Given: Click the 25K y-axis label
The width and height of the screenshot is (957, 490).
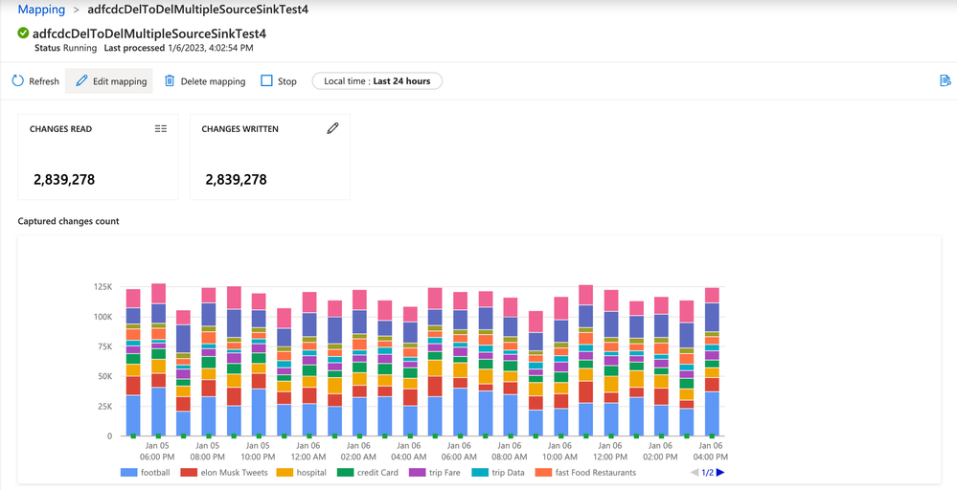Looking at the screenshot, I should pyautogui.click(x=105, y=407).
